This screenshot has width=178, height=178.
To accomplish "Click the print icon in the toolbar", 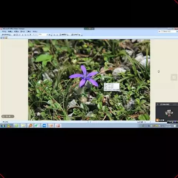I will (x=17, y=35).
